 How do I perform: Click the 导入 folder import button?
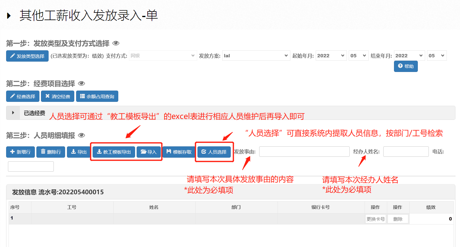point(149,152)
